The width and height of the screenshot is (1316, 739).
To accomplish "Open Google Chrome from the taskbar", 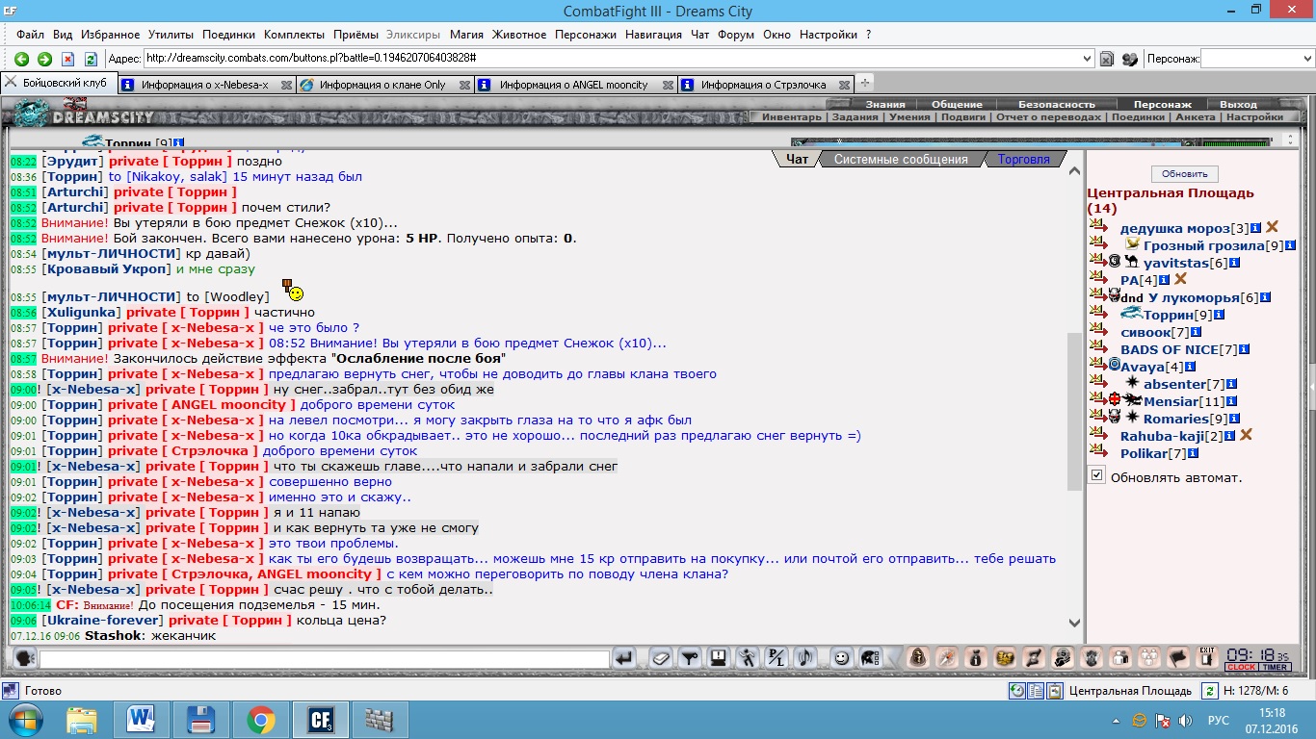I will (x=260, y=719).
